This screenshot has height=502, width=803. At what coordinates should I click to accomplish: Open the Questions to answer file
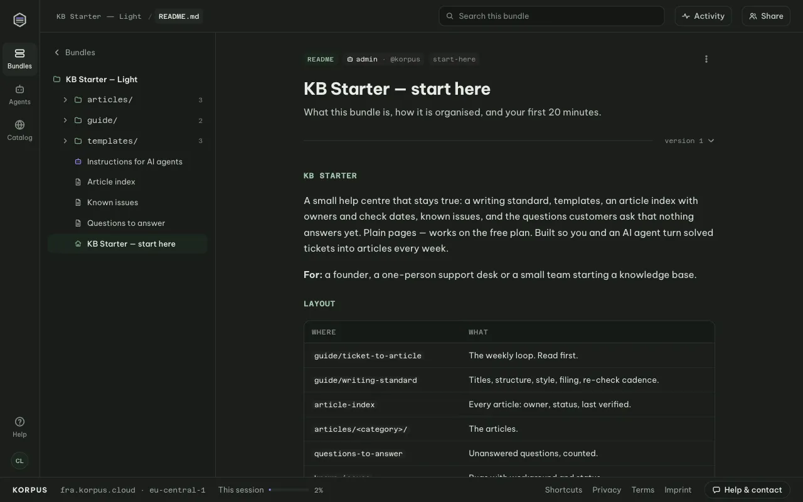coord(127,223)
